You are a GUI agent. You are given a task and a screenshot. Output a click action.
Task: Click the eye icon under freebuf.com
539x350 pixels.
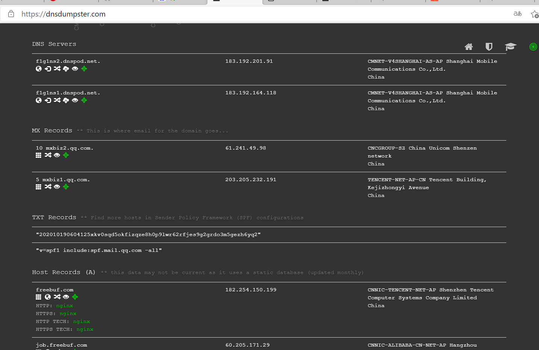pyautogui.click(x=66, y=297)
